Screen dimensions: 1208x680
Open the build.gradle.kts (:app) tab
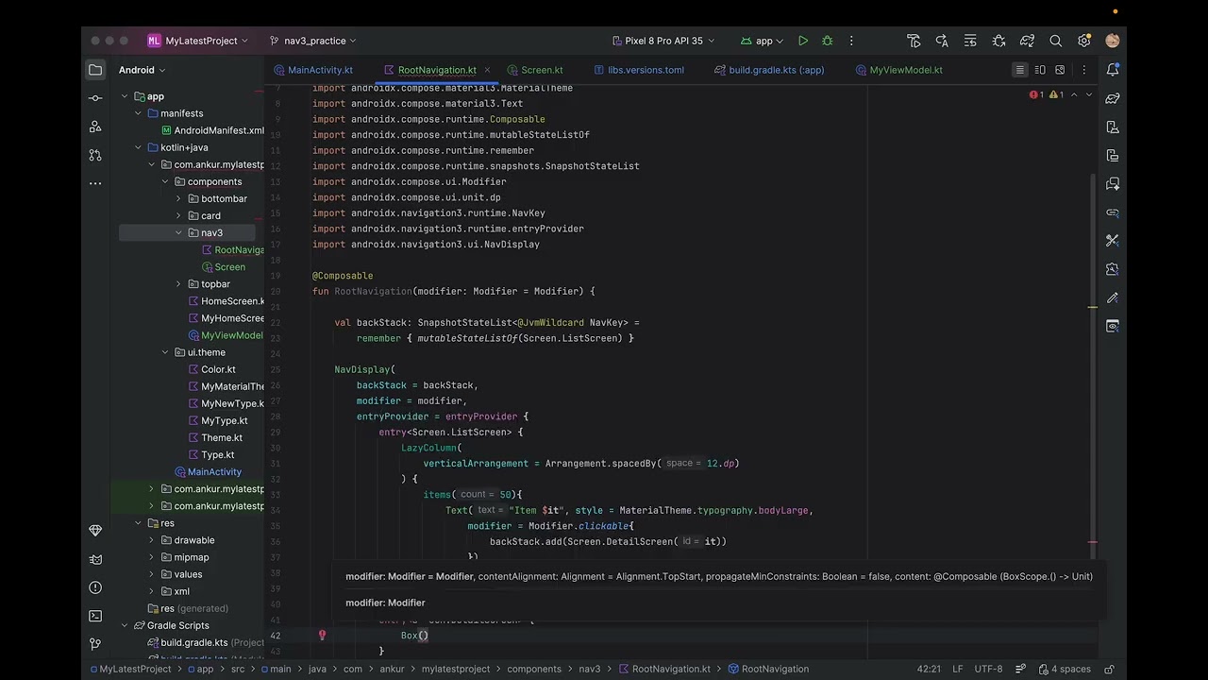tap(769, 70)
